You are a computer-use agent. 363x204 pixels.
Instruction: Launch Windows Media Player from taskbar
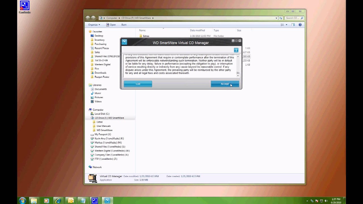46,201
